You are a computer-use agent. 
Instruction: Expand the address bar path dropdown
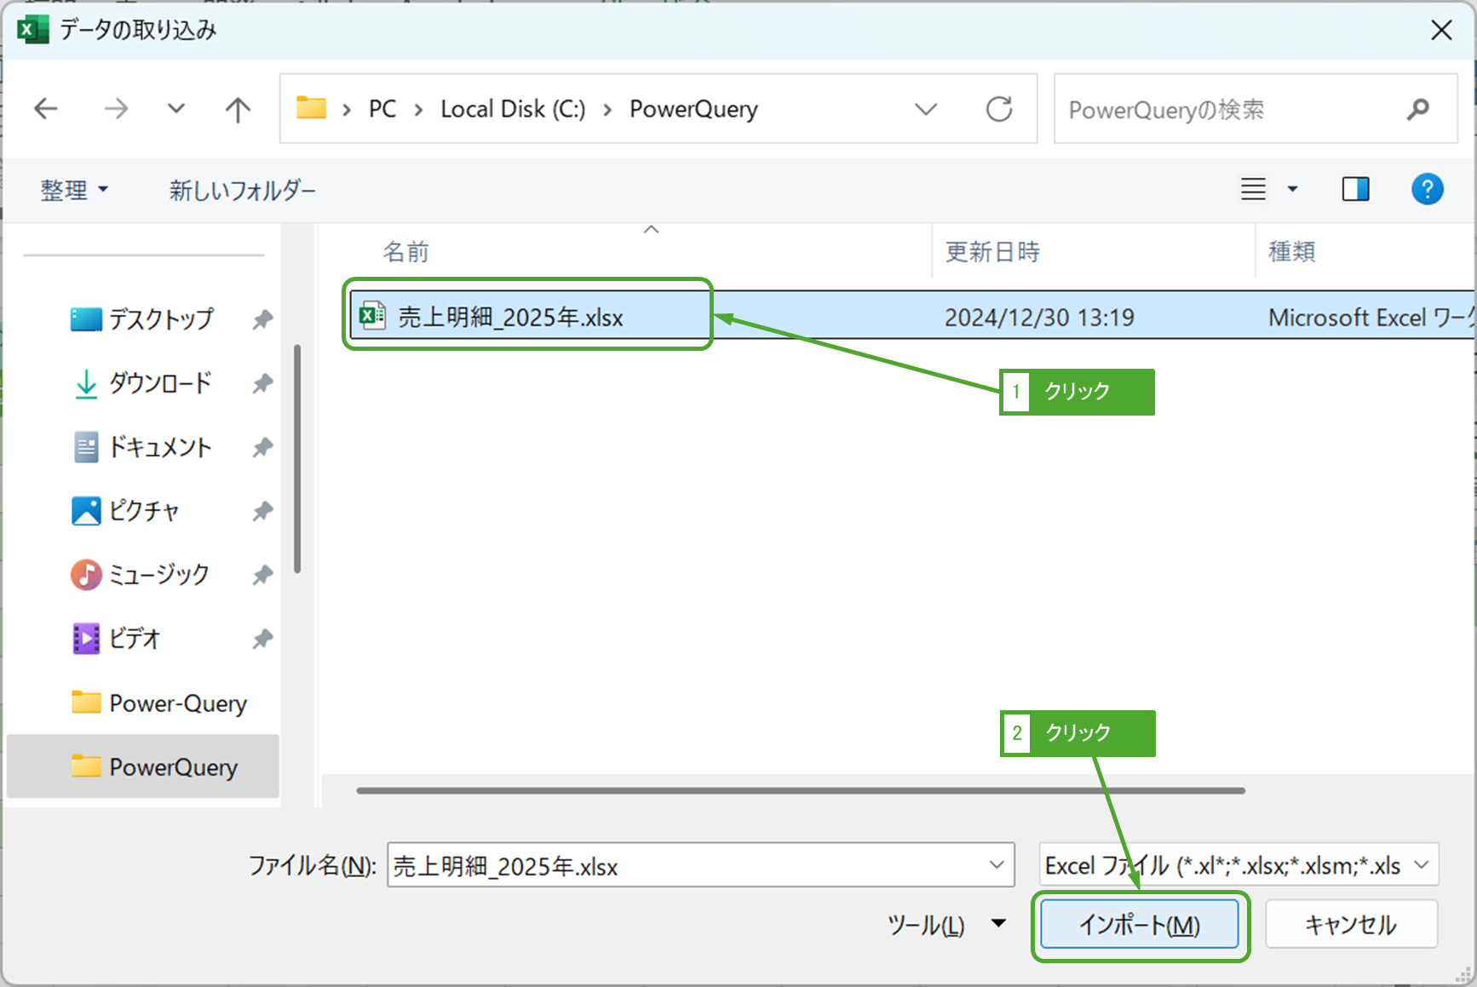tap(926, 109)
